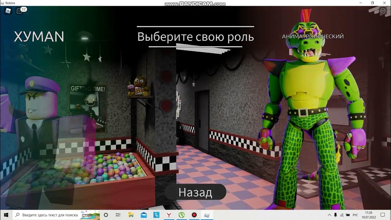Image resolution: width=391 pixels, height=220 pixels.
Task: Open Task View on the taskbar
Action: pyautogui.click(x=119, y=215)
